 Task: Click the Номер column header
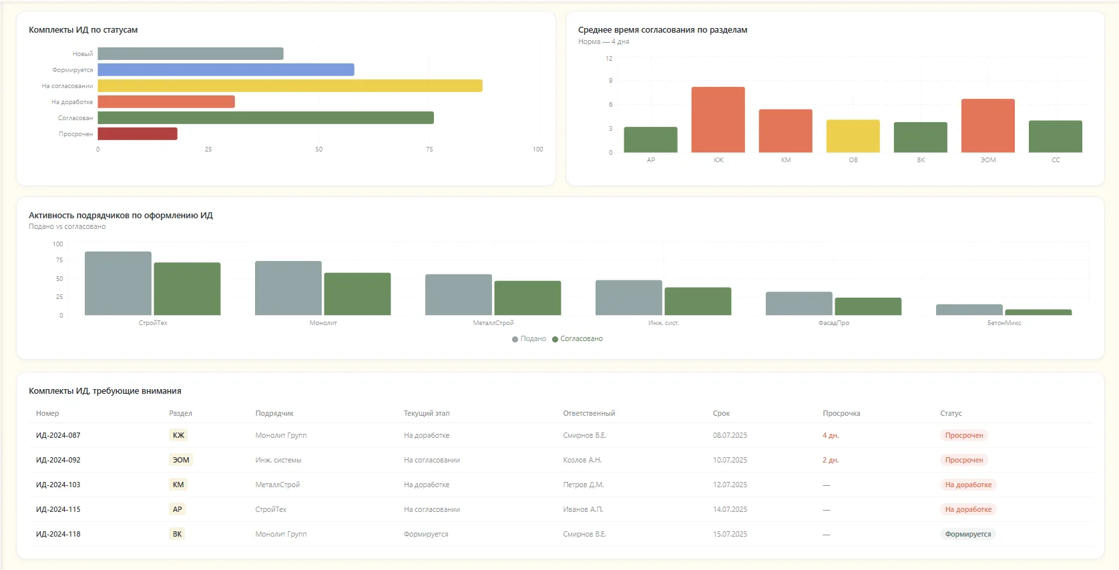pos(47,413)
